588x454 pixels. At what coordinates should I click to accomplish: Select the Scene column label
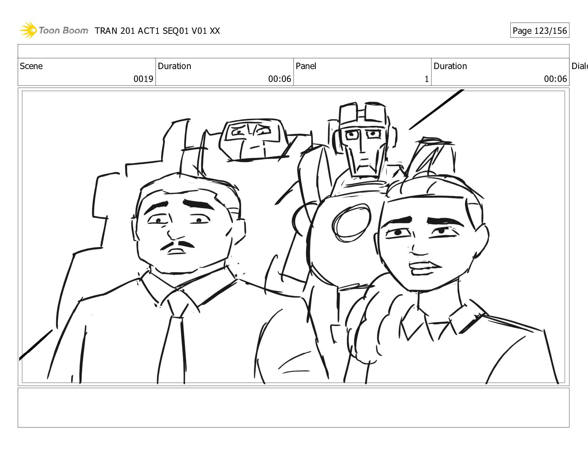(x=31, y=66)
